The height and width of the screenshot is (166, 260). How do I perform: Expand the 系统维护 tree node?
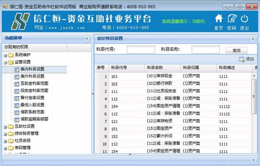[x=5, y=55]
